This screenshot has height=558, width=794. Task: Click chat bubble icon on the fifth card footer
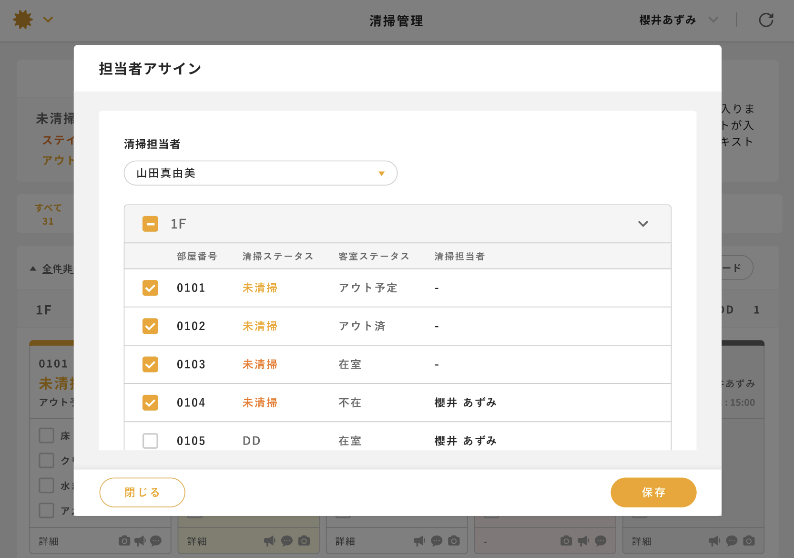[732, 541]
